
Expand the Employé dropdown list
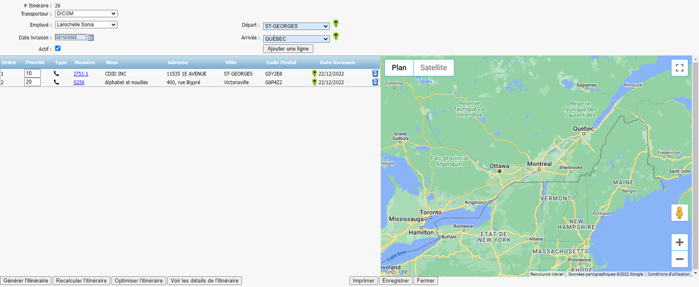(86, 25)
